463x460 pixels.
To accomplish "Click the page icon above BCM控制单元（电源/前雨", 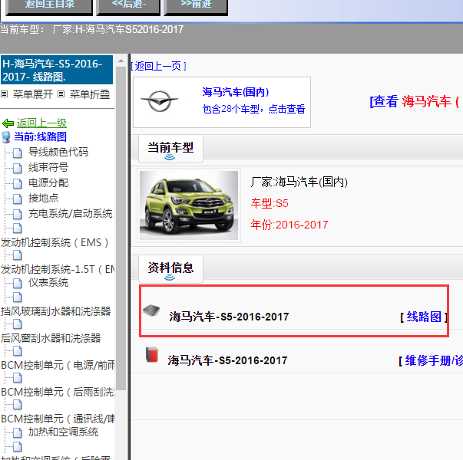I will click(18, 351).
